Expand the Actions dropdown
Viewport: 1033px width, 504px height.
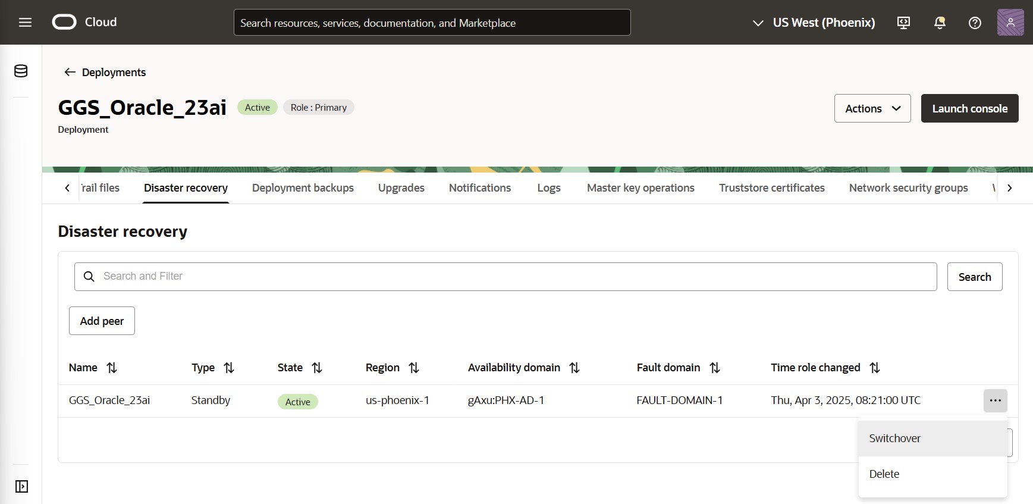click(872, 108)
